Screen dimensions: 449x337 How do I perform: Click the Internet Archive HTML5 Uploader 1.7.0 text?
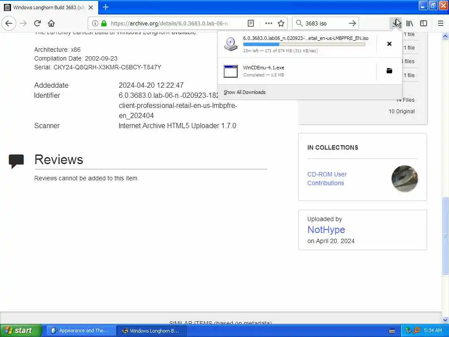[x=178, y=125]
